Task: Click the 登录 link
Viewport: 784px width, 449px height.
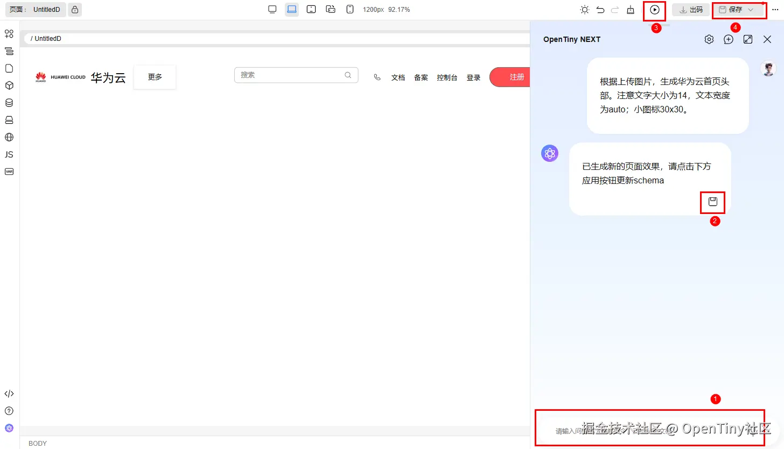Action: coord(474,77)
